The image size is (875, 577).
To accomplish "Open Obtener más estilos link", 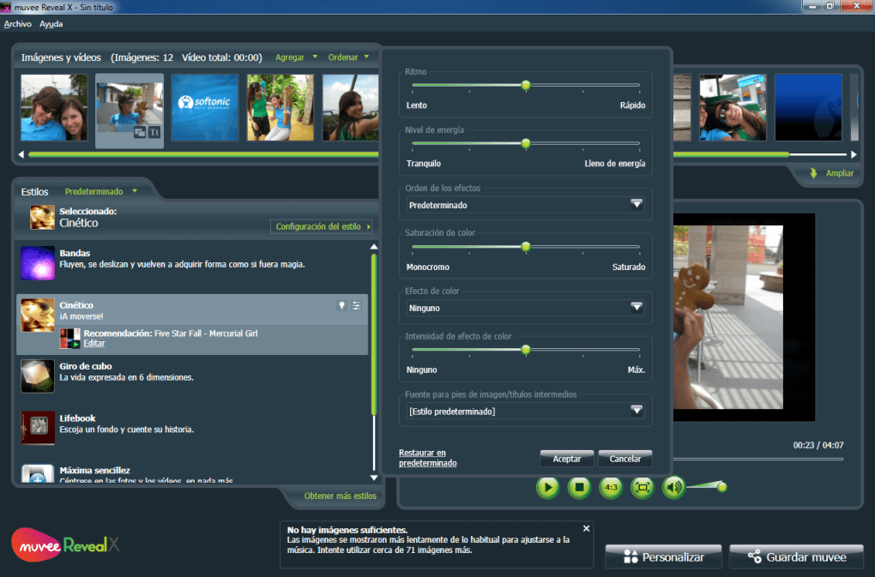I will coord(341,496).
